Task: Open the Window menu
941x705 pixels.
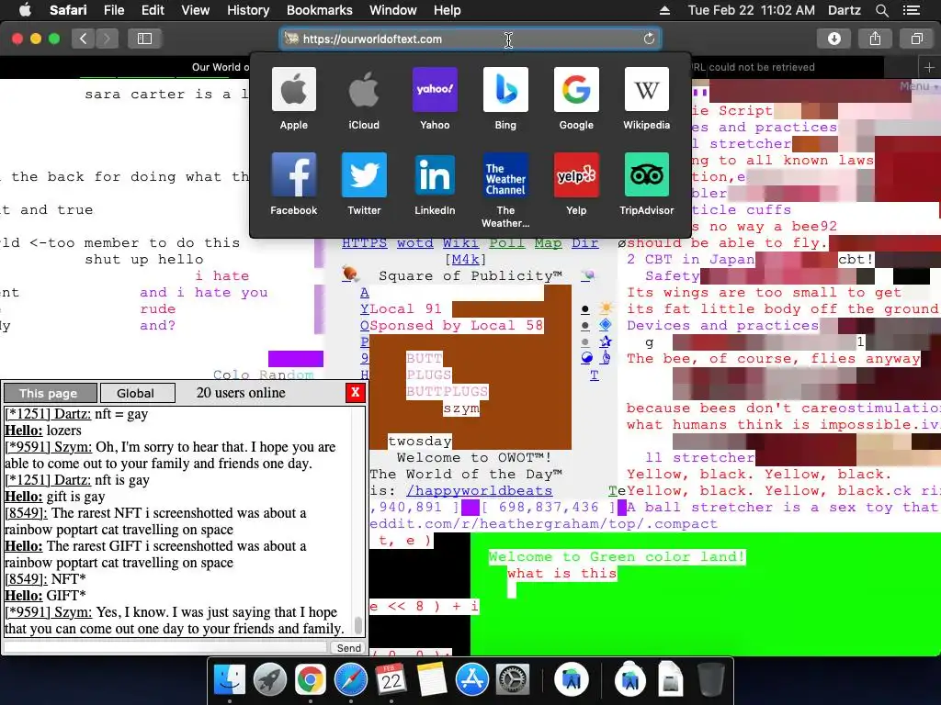Action: tap(393, 10)
